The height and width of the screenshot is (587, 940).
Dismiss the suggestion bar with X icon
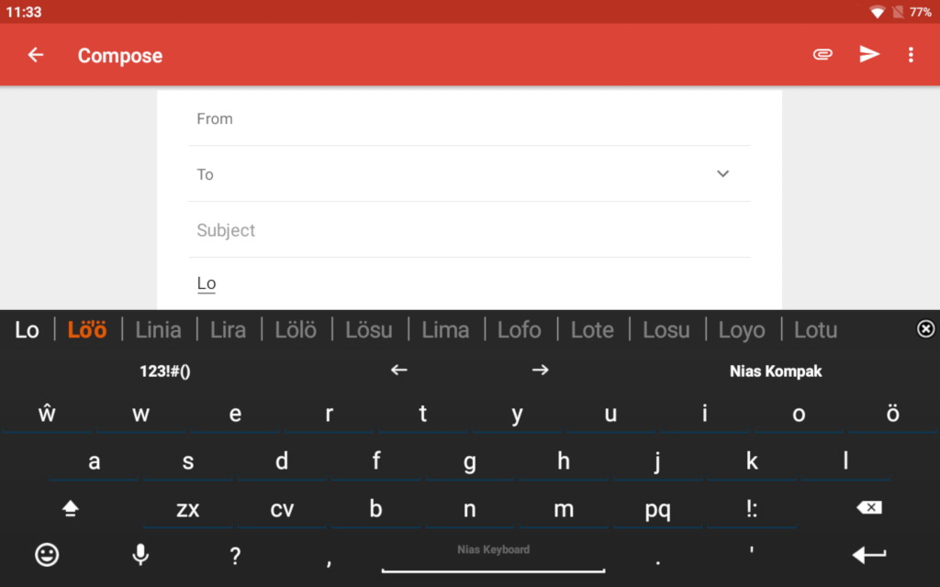tap(925, 329)
